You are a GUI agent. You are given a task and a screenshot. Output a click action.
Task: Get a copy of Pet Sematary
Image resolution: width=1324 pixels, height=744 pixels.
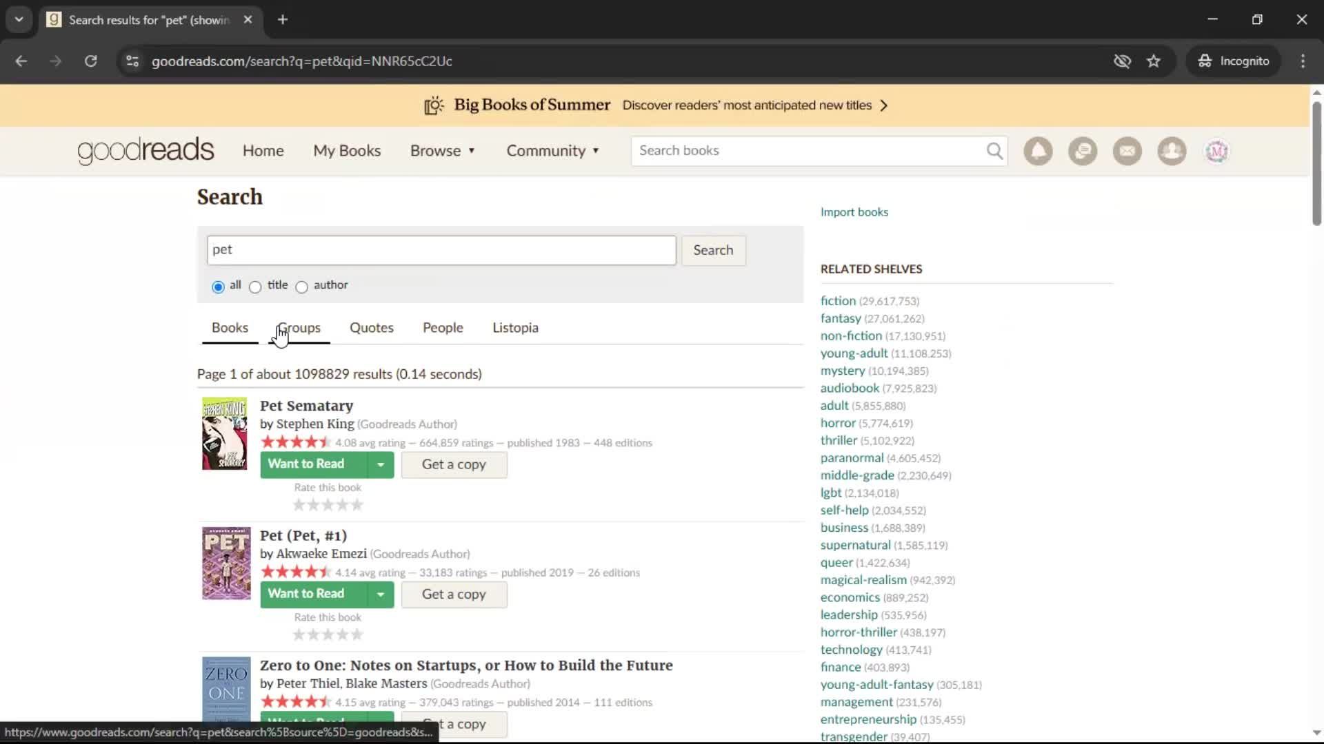coord(454,465)
